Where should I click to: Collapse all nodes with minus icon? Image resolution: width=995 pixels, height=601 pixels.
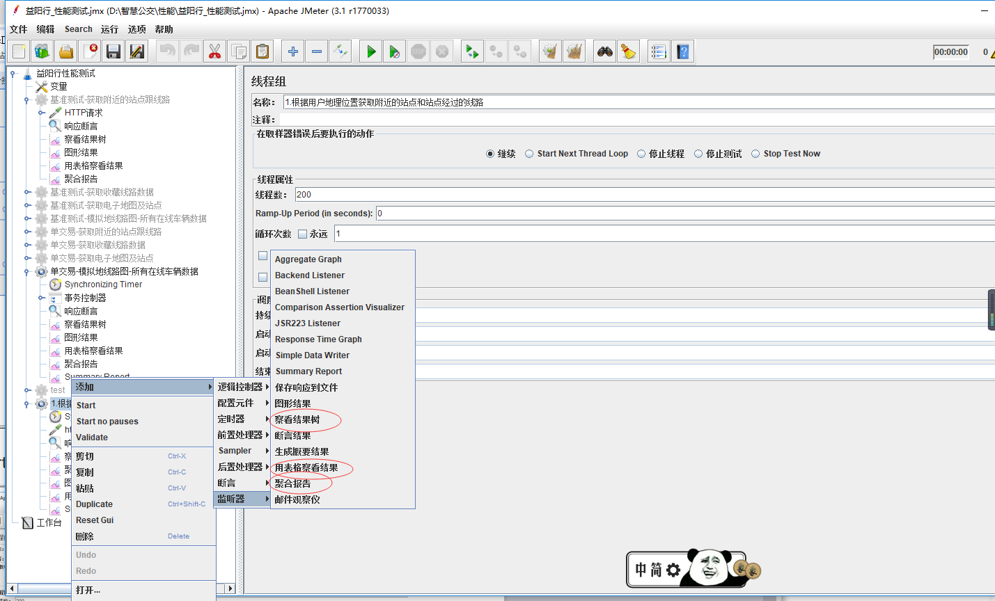point(317,51)
